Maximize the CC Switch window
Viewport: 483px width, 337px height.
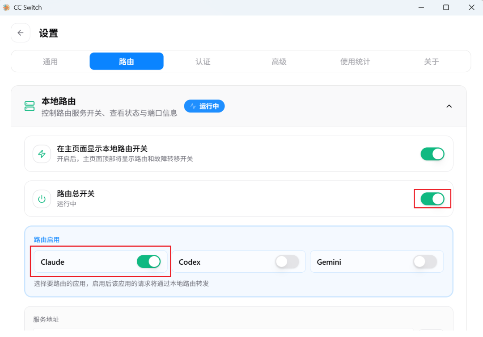click(446, 8)
